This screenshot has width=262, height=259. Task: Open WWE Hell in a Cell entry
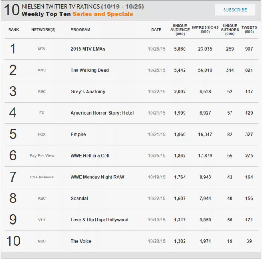[x=90, y=156]
